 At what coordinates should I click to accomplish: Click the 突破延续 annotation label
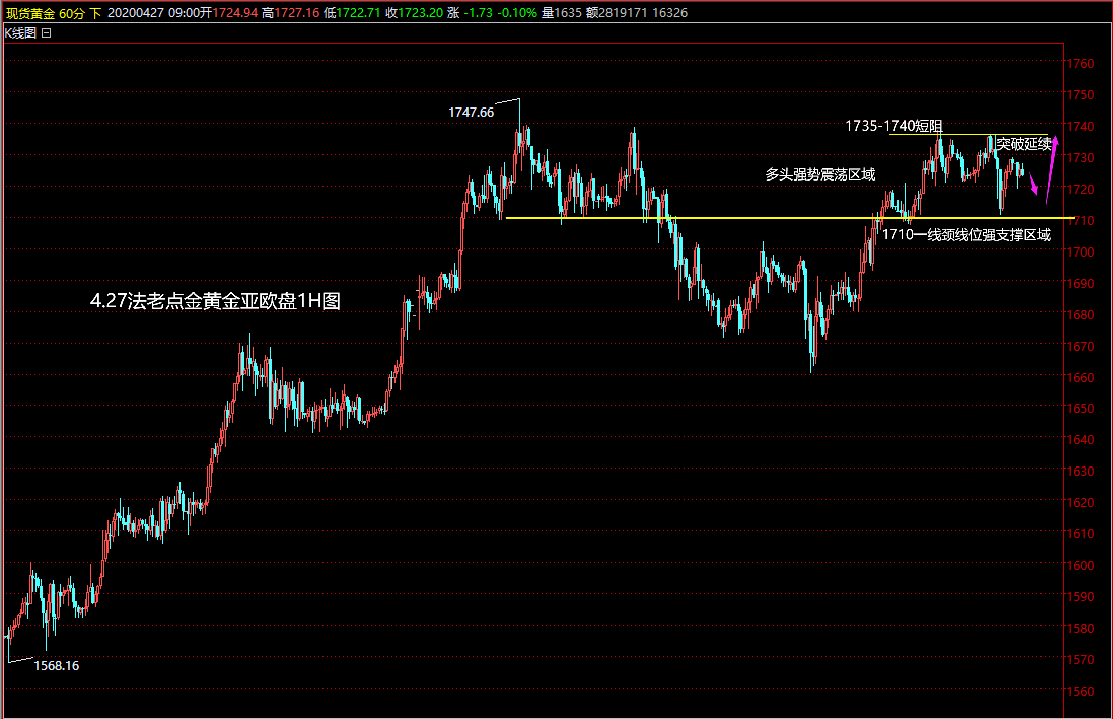1024,144
